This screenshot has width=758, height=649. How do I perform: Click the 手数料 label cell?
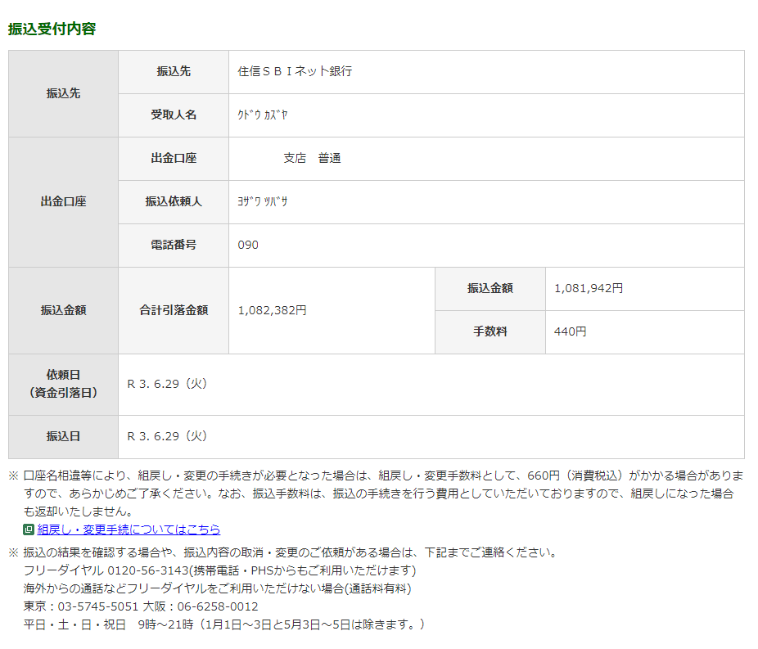(490, 332)
